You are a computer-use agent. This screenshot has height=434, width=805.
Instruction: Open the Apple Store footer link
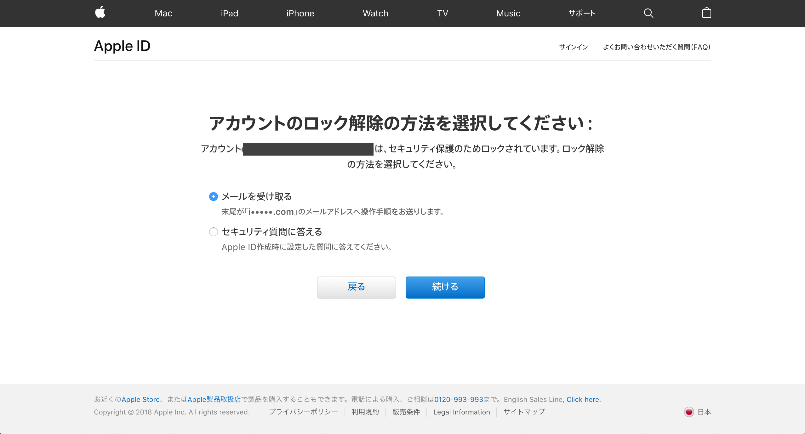point(140,399)
